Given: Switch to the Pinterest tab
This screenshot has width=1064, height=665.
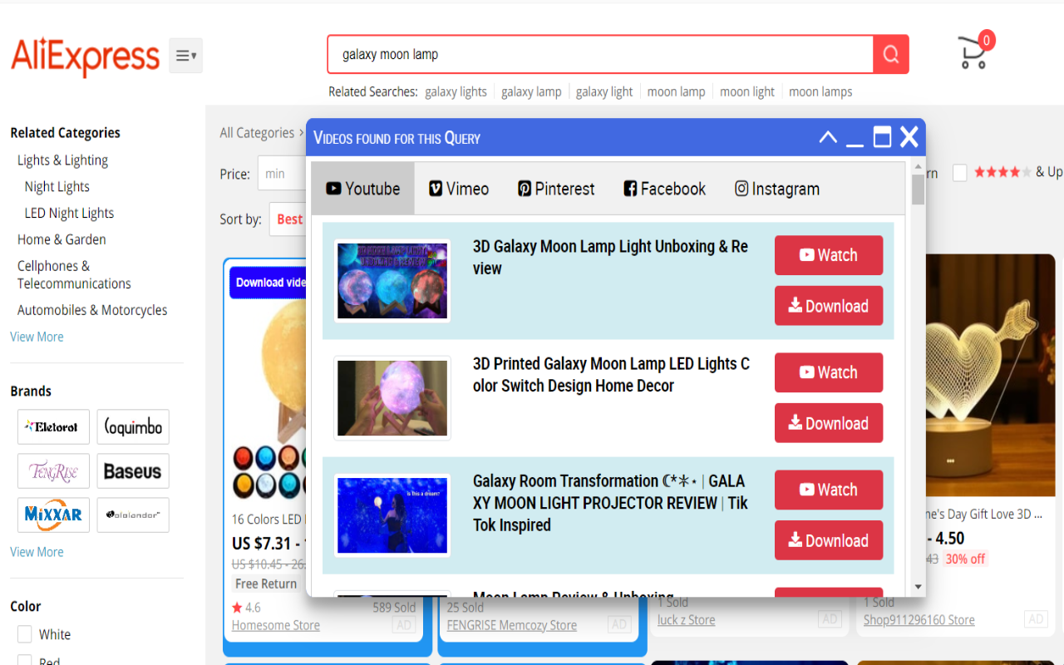Looking at the screenshot, I should pyautogui.click(x=555, y=189).
